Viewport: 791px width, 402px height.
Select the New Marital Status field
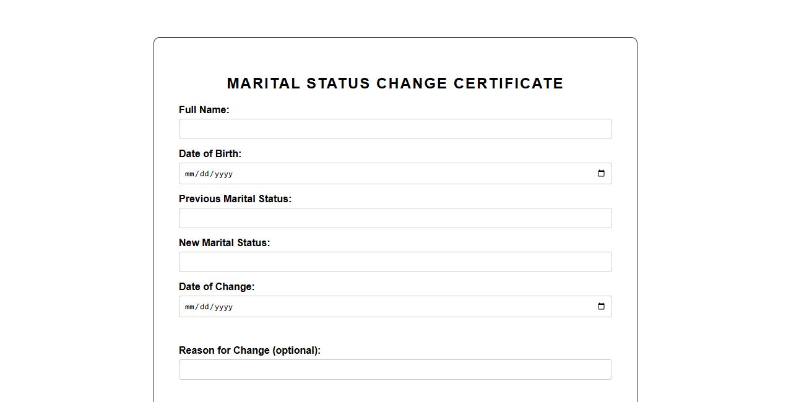click(x=395, y=262)
